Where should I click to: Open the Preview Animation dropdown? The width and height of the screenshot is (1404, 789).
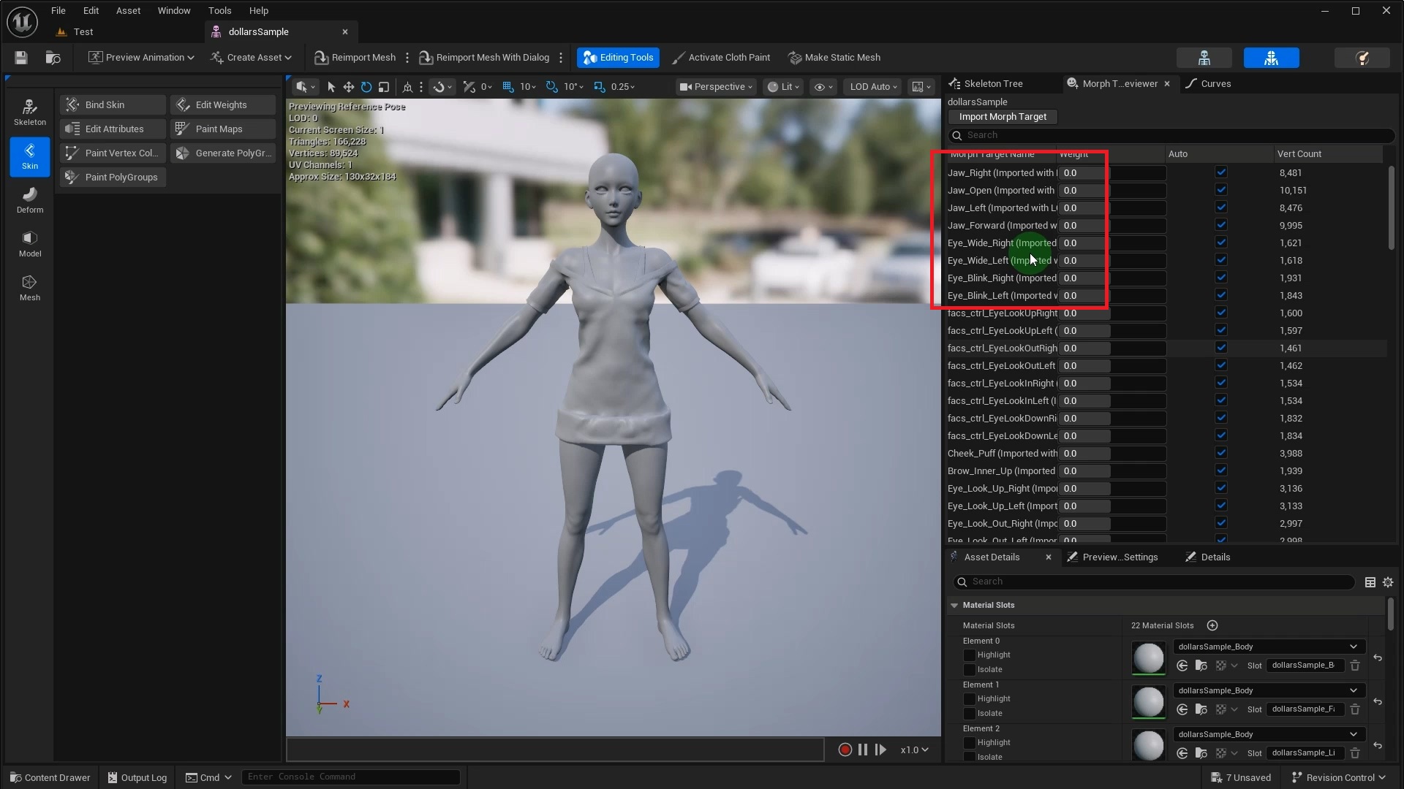click(x=140, y=57)
